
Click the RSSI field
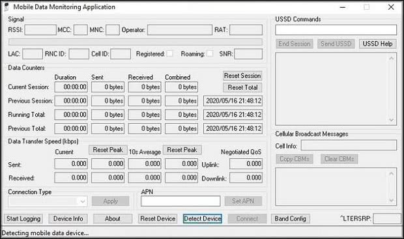click(x=40, y=30)
